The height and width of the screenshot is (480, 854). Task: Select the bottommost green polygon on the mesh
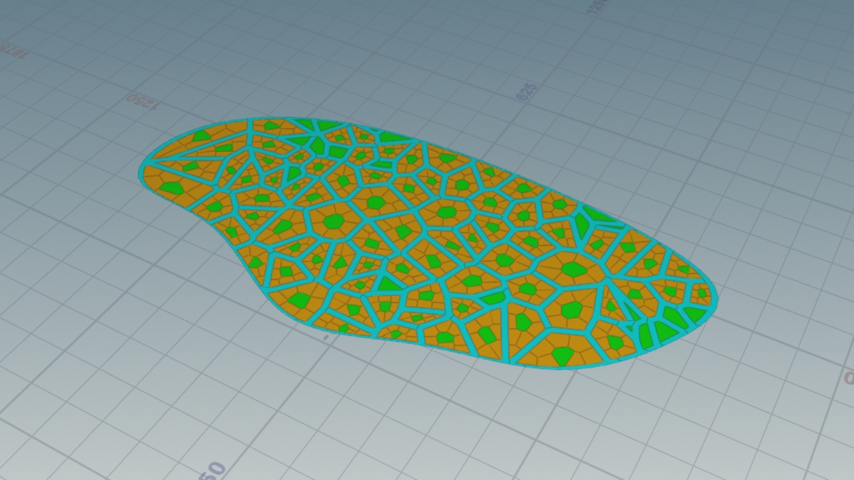pyautogui.click(x=562, y=356)
